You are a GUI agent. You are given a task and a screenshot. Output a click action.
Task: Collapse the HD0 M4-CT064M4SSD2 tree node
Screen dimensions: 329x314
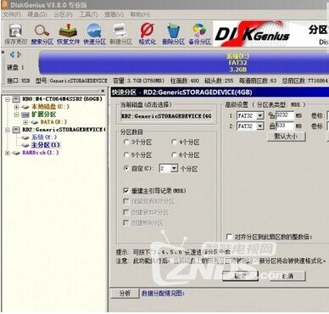coord(8,99)
